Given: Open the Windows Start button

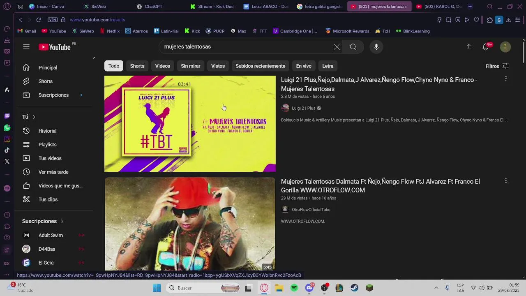Looking at the screenshot, I should 157,288.
